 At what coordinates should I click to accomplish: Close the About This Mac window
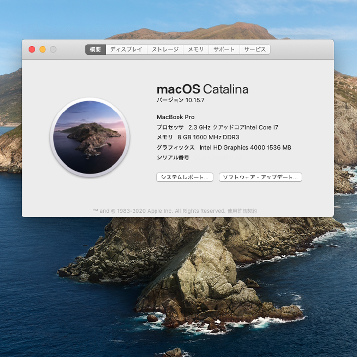coord(32,49)
